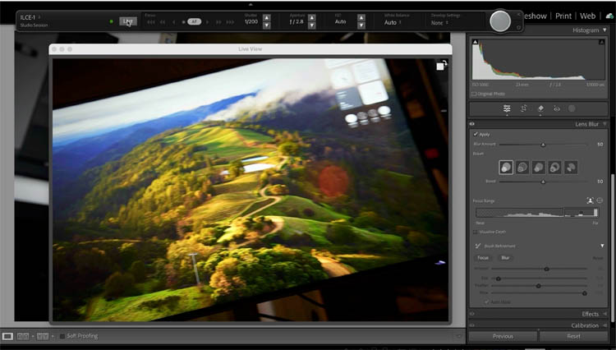Screen dimensions: 616x350
Task: Enable Visualize Depth checkbox
Action: tap(476, 233)
